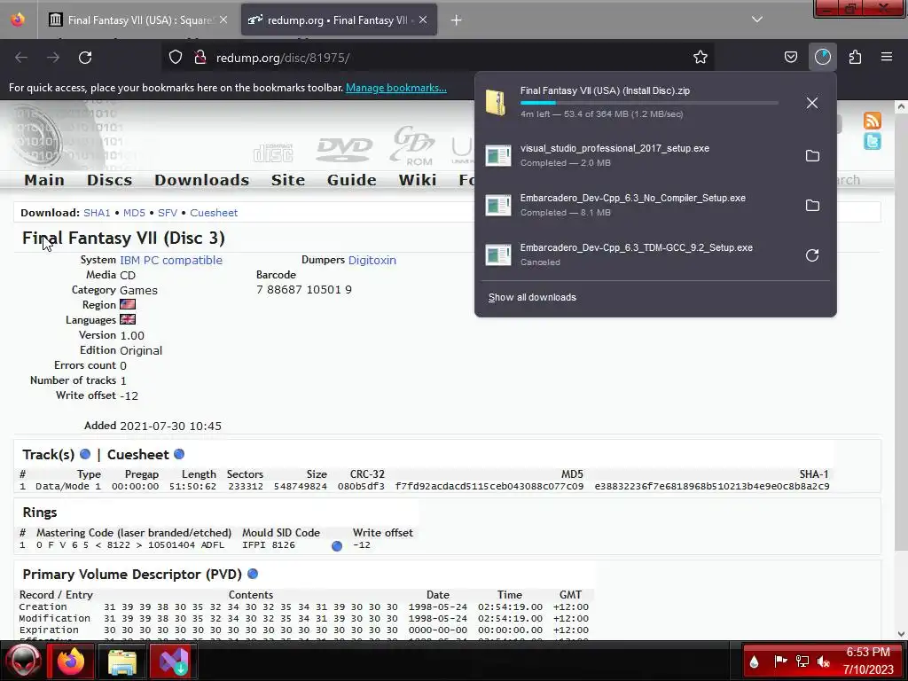Open the Guide menu
The height and width of the screenshot is (681, 908).
[x=351, y=180]
